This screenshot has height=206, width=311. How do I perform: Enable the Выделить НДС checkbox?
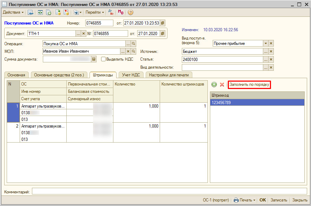103,59
